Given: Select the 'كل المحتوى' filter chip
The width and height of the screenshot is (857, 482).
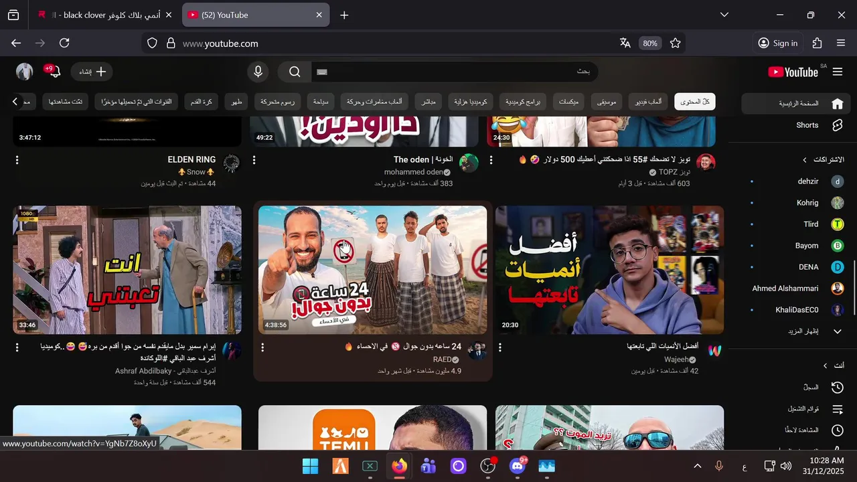Looking at the screenshot, I should [x=695, y=102].
